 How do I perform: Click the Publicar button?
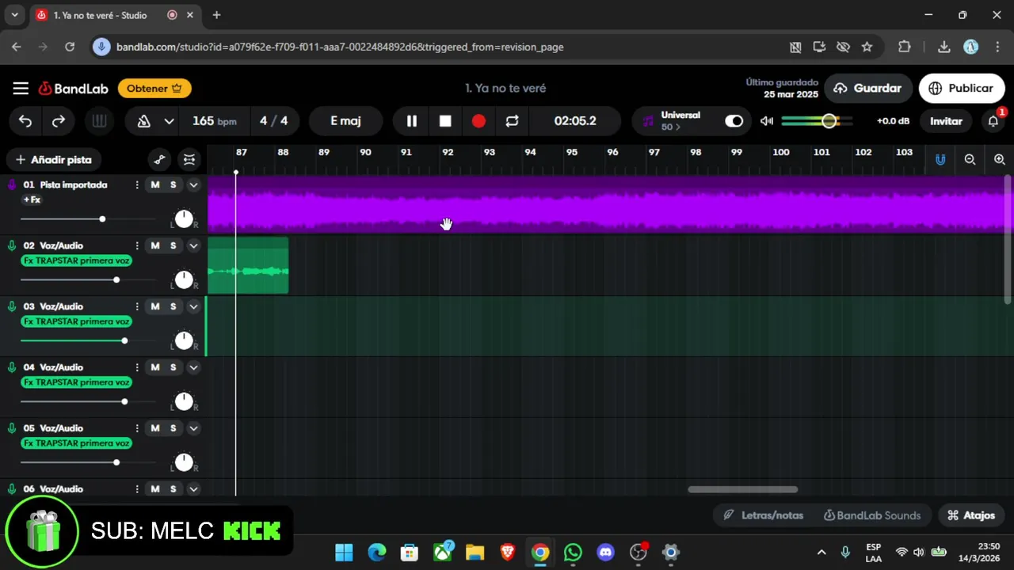pos(961,89)
